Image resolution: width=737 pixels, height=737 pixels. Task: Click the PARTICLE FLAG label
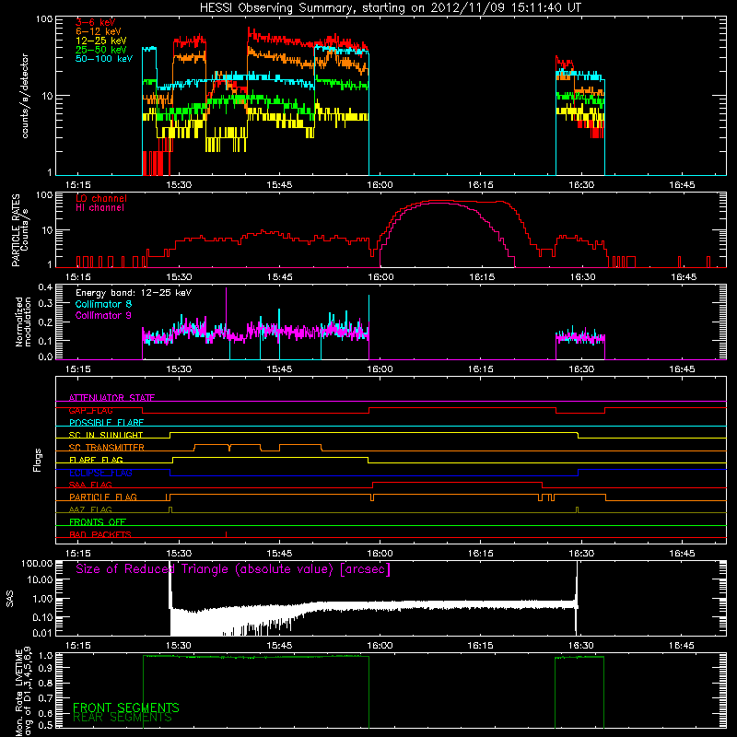103,497
